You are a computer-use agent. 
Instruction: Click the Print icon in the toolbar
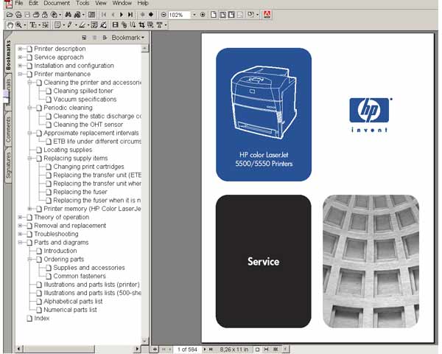point(36,15)
